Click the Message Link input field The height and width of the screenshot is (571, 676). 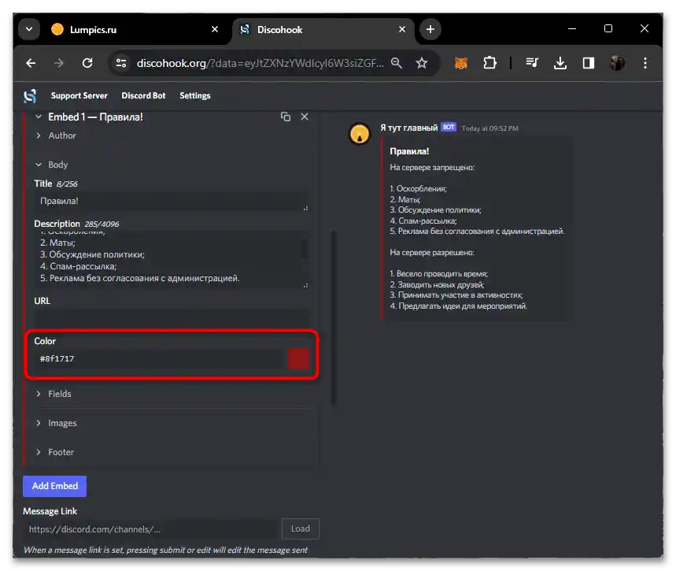tap(151, 529)
